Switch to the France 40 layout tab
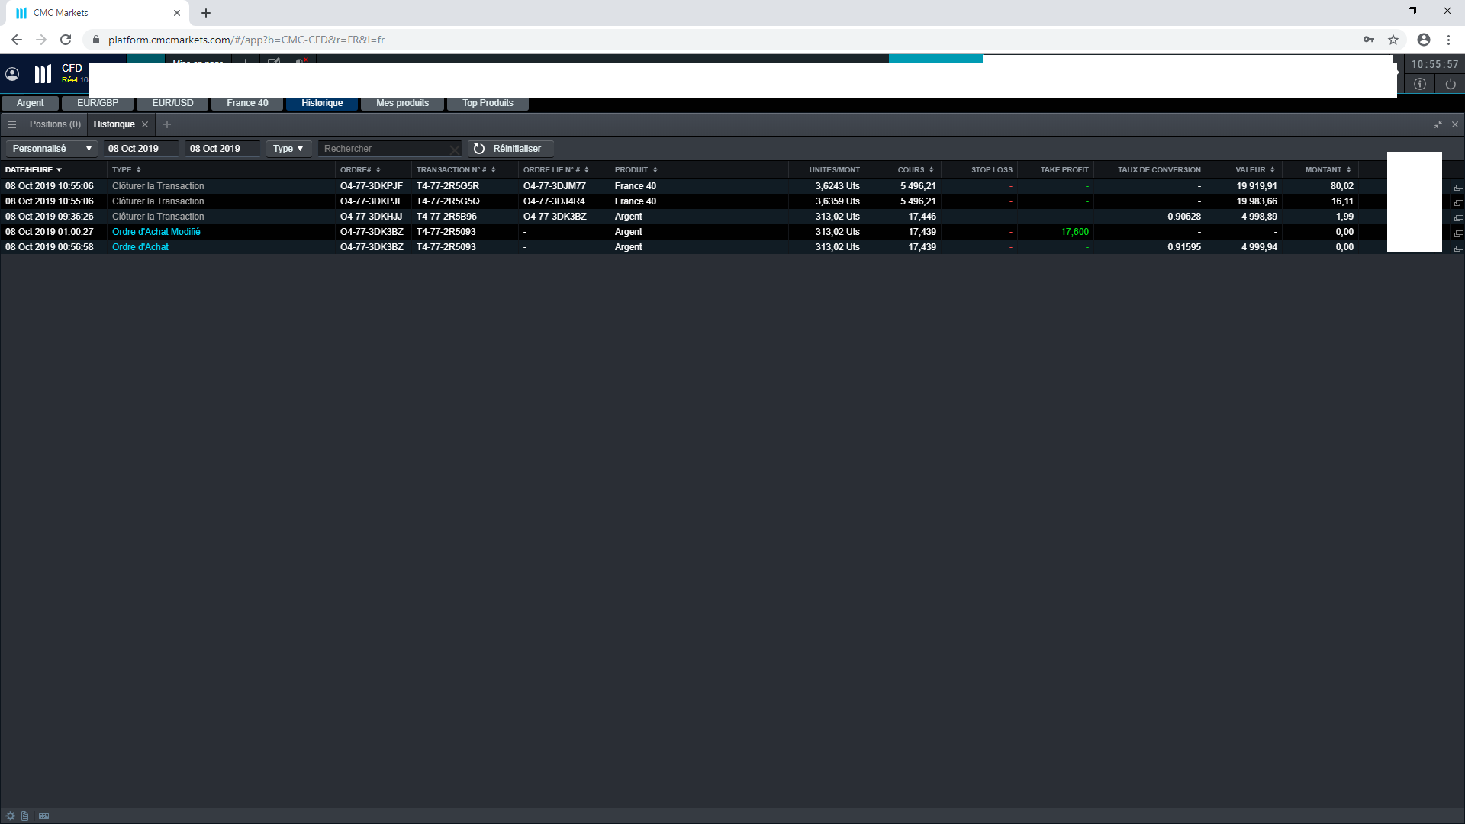This screenshot has width=1465, height=824. tap(247, 103)
